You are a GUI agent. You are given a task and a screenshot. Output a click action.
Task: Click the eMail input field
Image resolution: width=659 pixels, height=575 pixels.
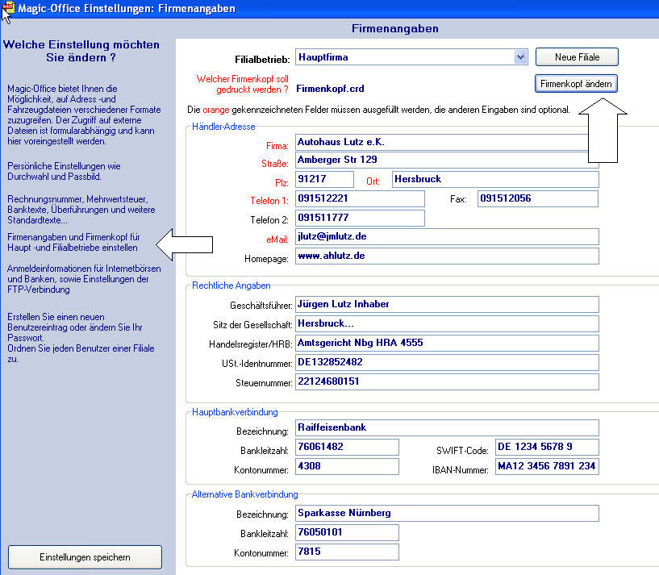tap(447, 236)
